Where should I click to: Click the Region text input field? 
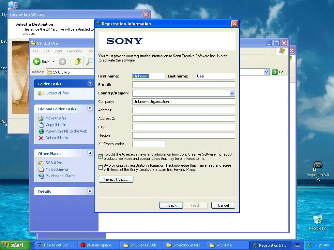pyautogui.click(x=184, y=135)
